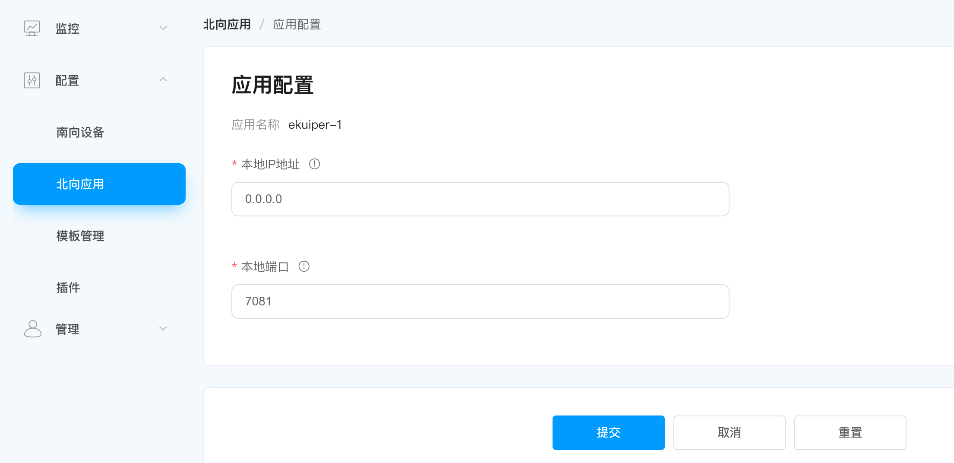Click the 监控 menu label
The height and width of the screenshot is (463, 954).
click(x=67, y=29)
